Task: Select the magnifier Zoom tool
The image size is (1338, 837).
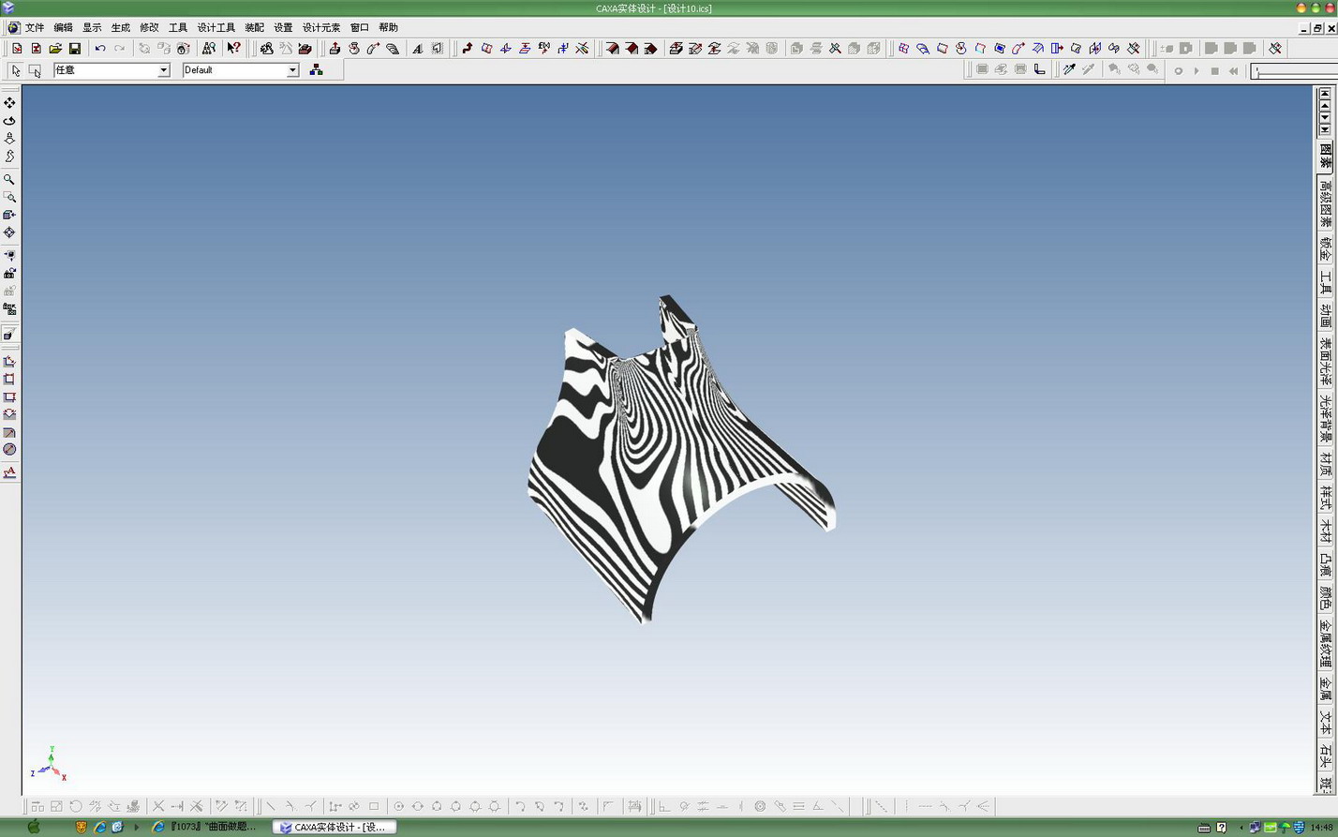Action: pos(9,179)
